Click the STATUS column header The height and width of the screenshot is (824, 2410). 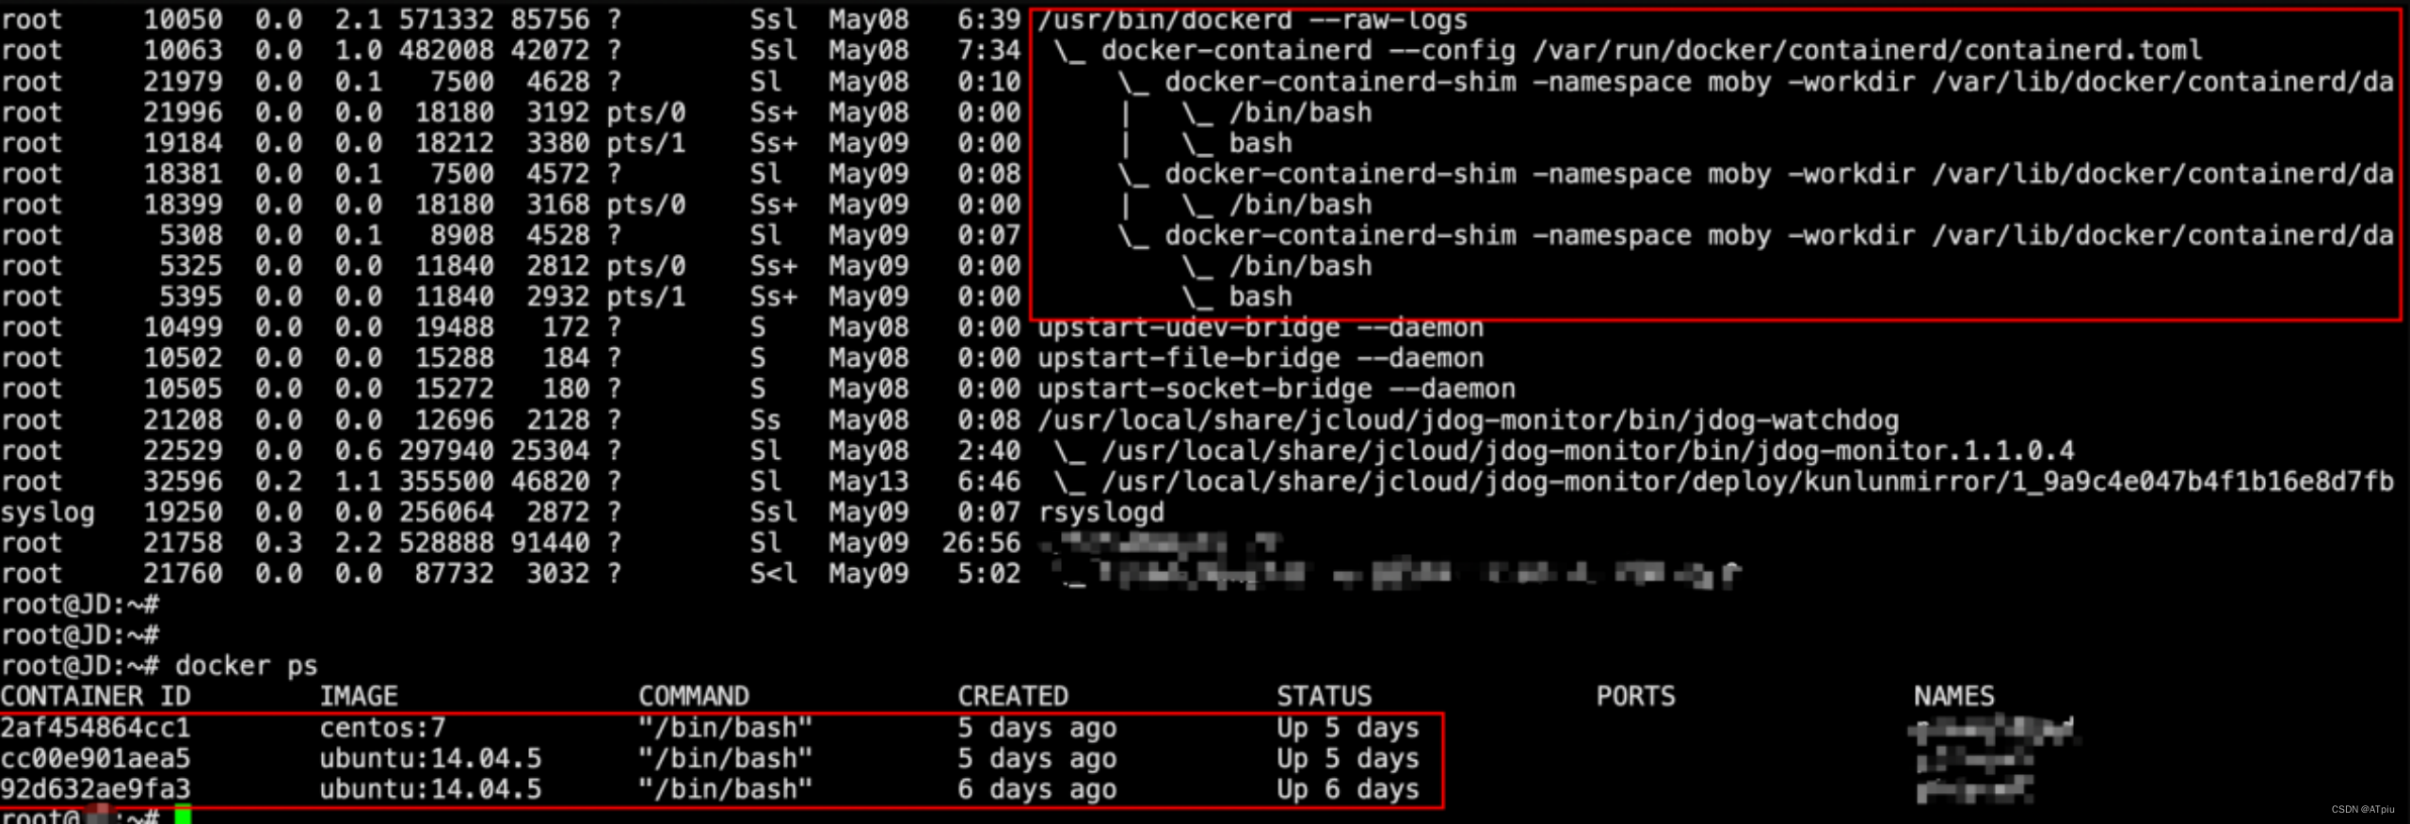click(x=1324, y=696)
